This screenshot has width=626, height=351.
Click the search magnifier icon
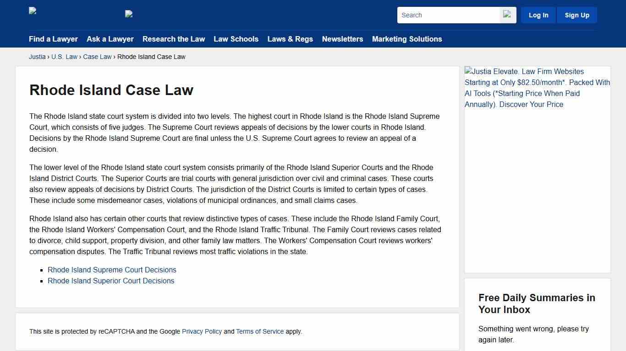pos(507,15)
